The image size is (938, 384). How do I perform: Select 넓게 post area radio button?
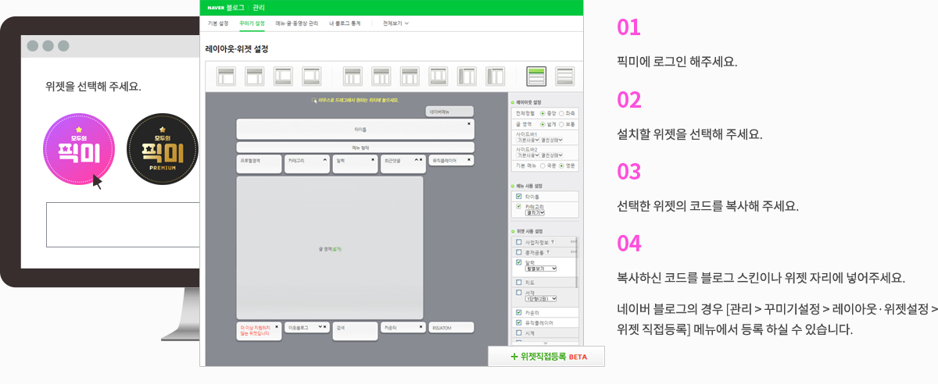tap(542, 123)
